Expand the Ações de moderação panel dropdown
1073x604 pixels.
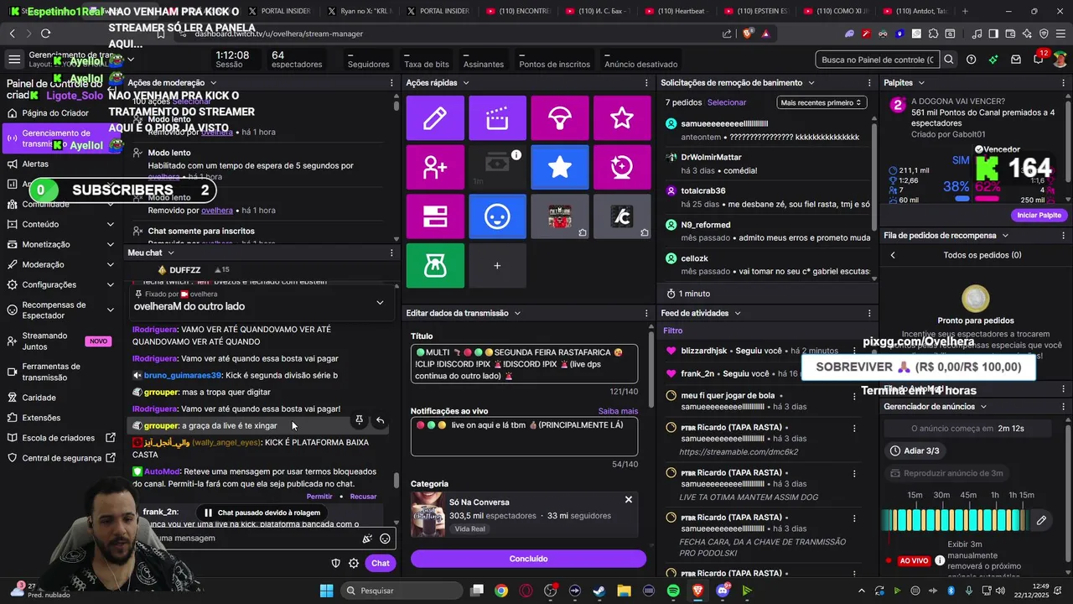(212, 83)
